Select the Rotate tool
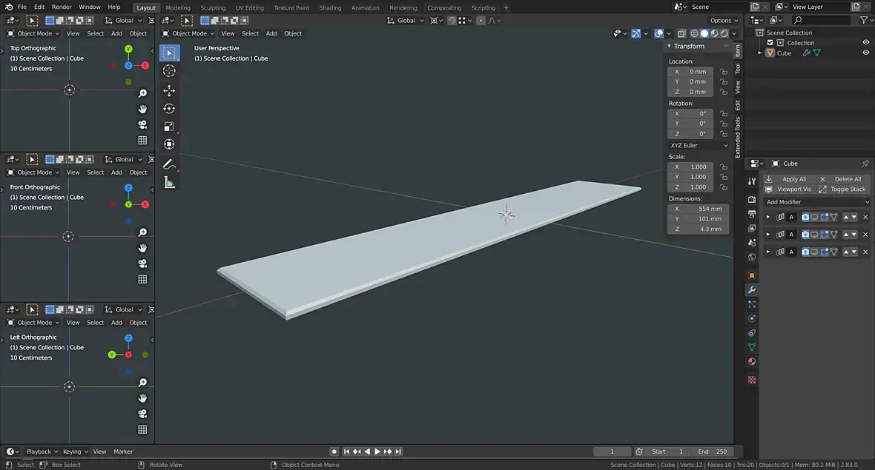 (169, 109)
